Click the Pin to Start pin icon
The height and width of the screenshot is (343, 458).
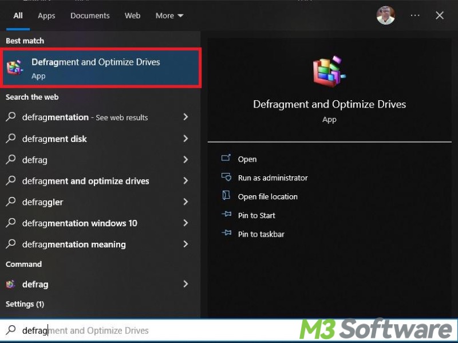click(x=226, y=215)
